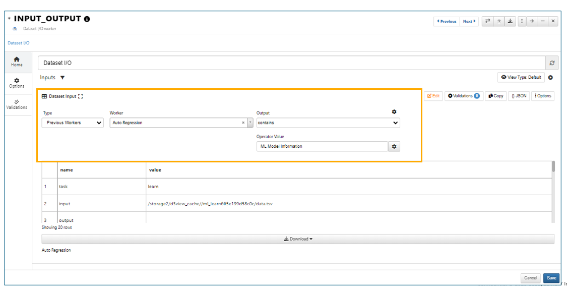Click the Inputs filter funnel icon
This screenshot has height=291, width=567.
click(62, 78)
